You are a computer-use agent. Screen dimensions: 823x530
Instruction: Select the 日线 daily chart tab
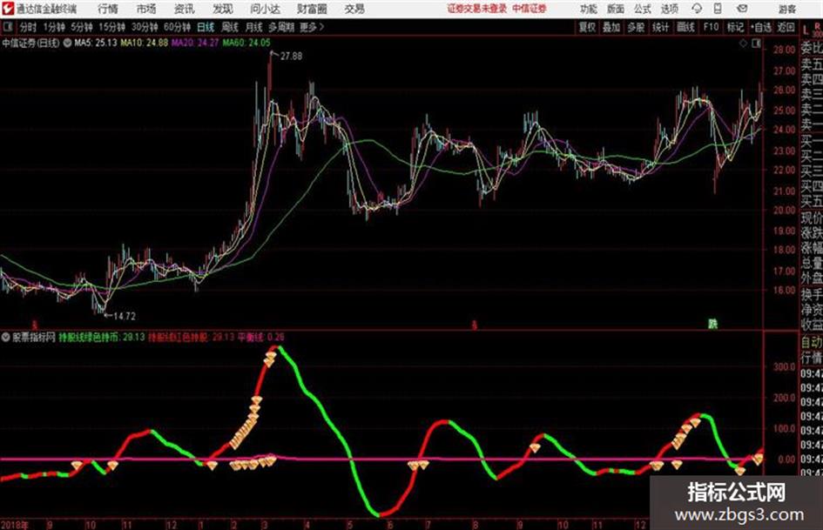click(x=206, y=27)
